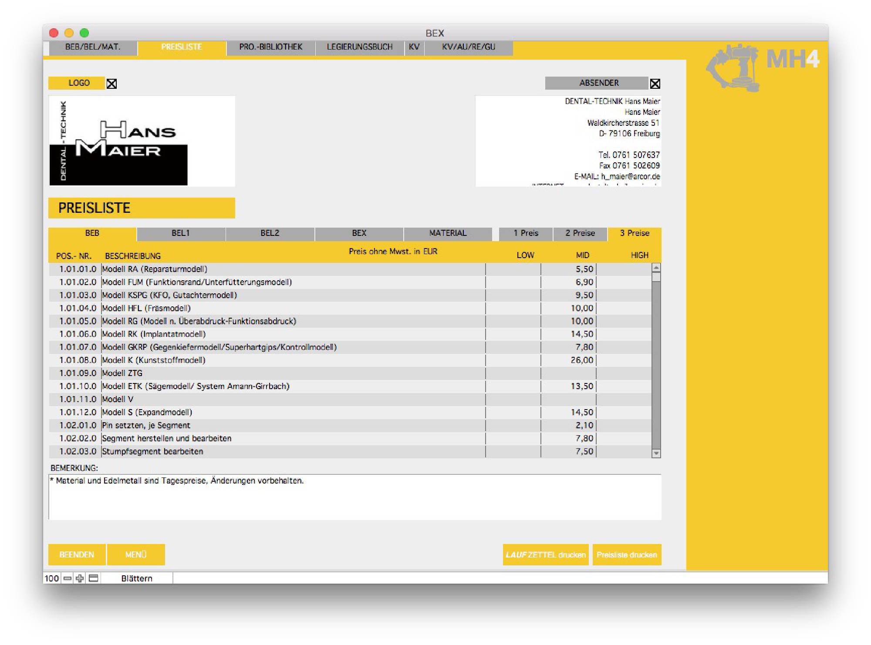This screenshot has width=871, height=645.
Task: Select the 2 Preise option
Action: (x=580, y=233)
